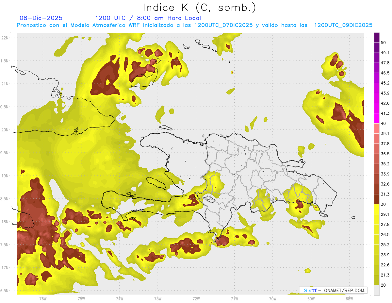The width and height of the screenshot is (392, 303).
Task: Click the legend value "20"
Action: (x=384, y=285)
